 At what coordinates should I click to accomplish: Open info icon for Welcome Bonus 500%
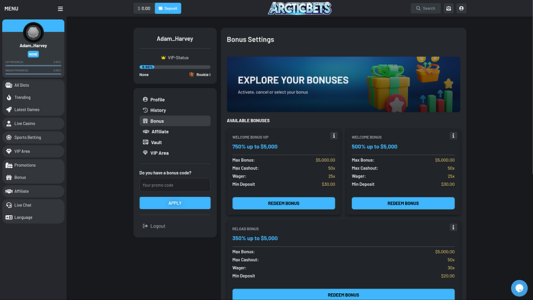453,136
